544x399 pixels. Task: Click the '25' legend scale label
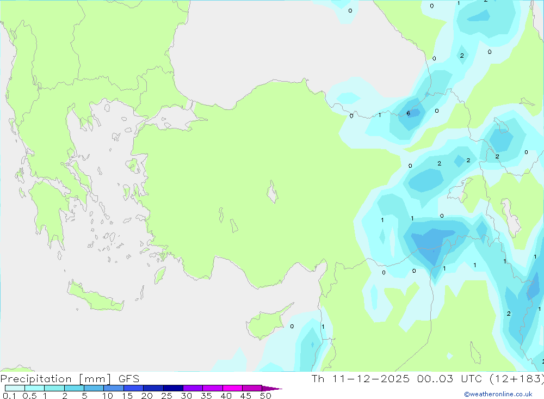pos(166,396)
